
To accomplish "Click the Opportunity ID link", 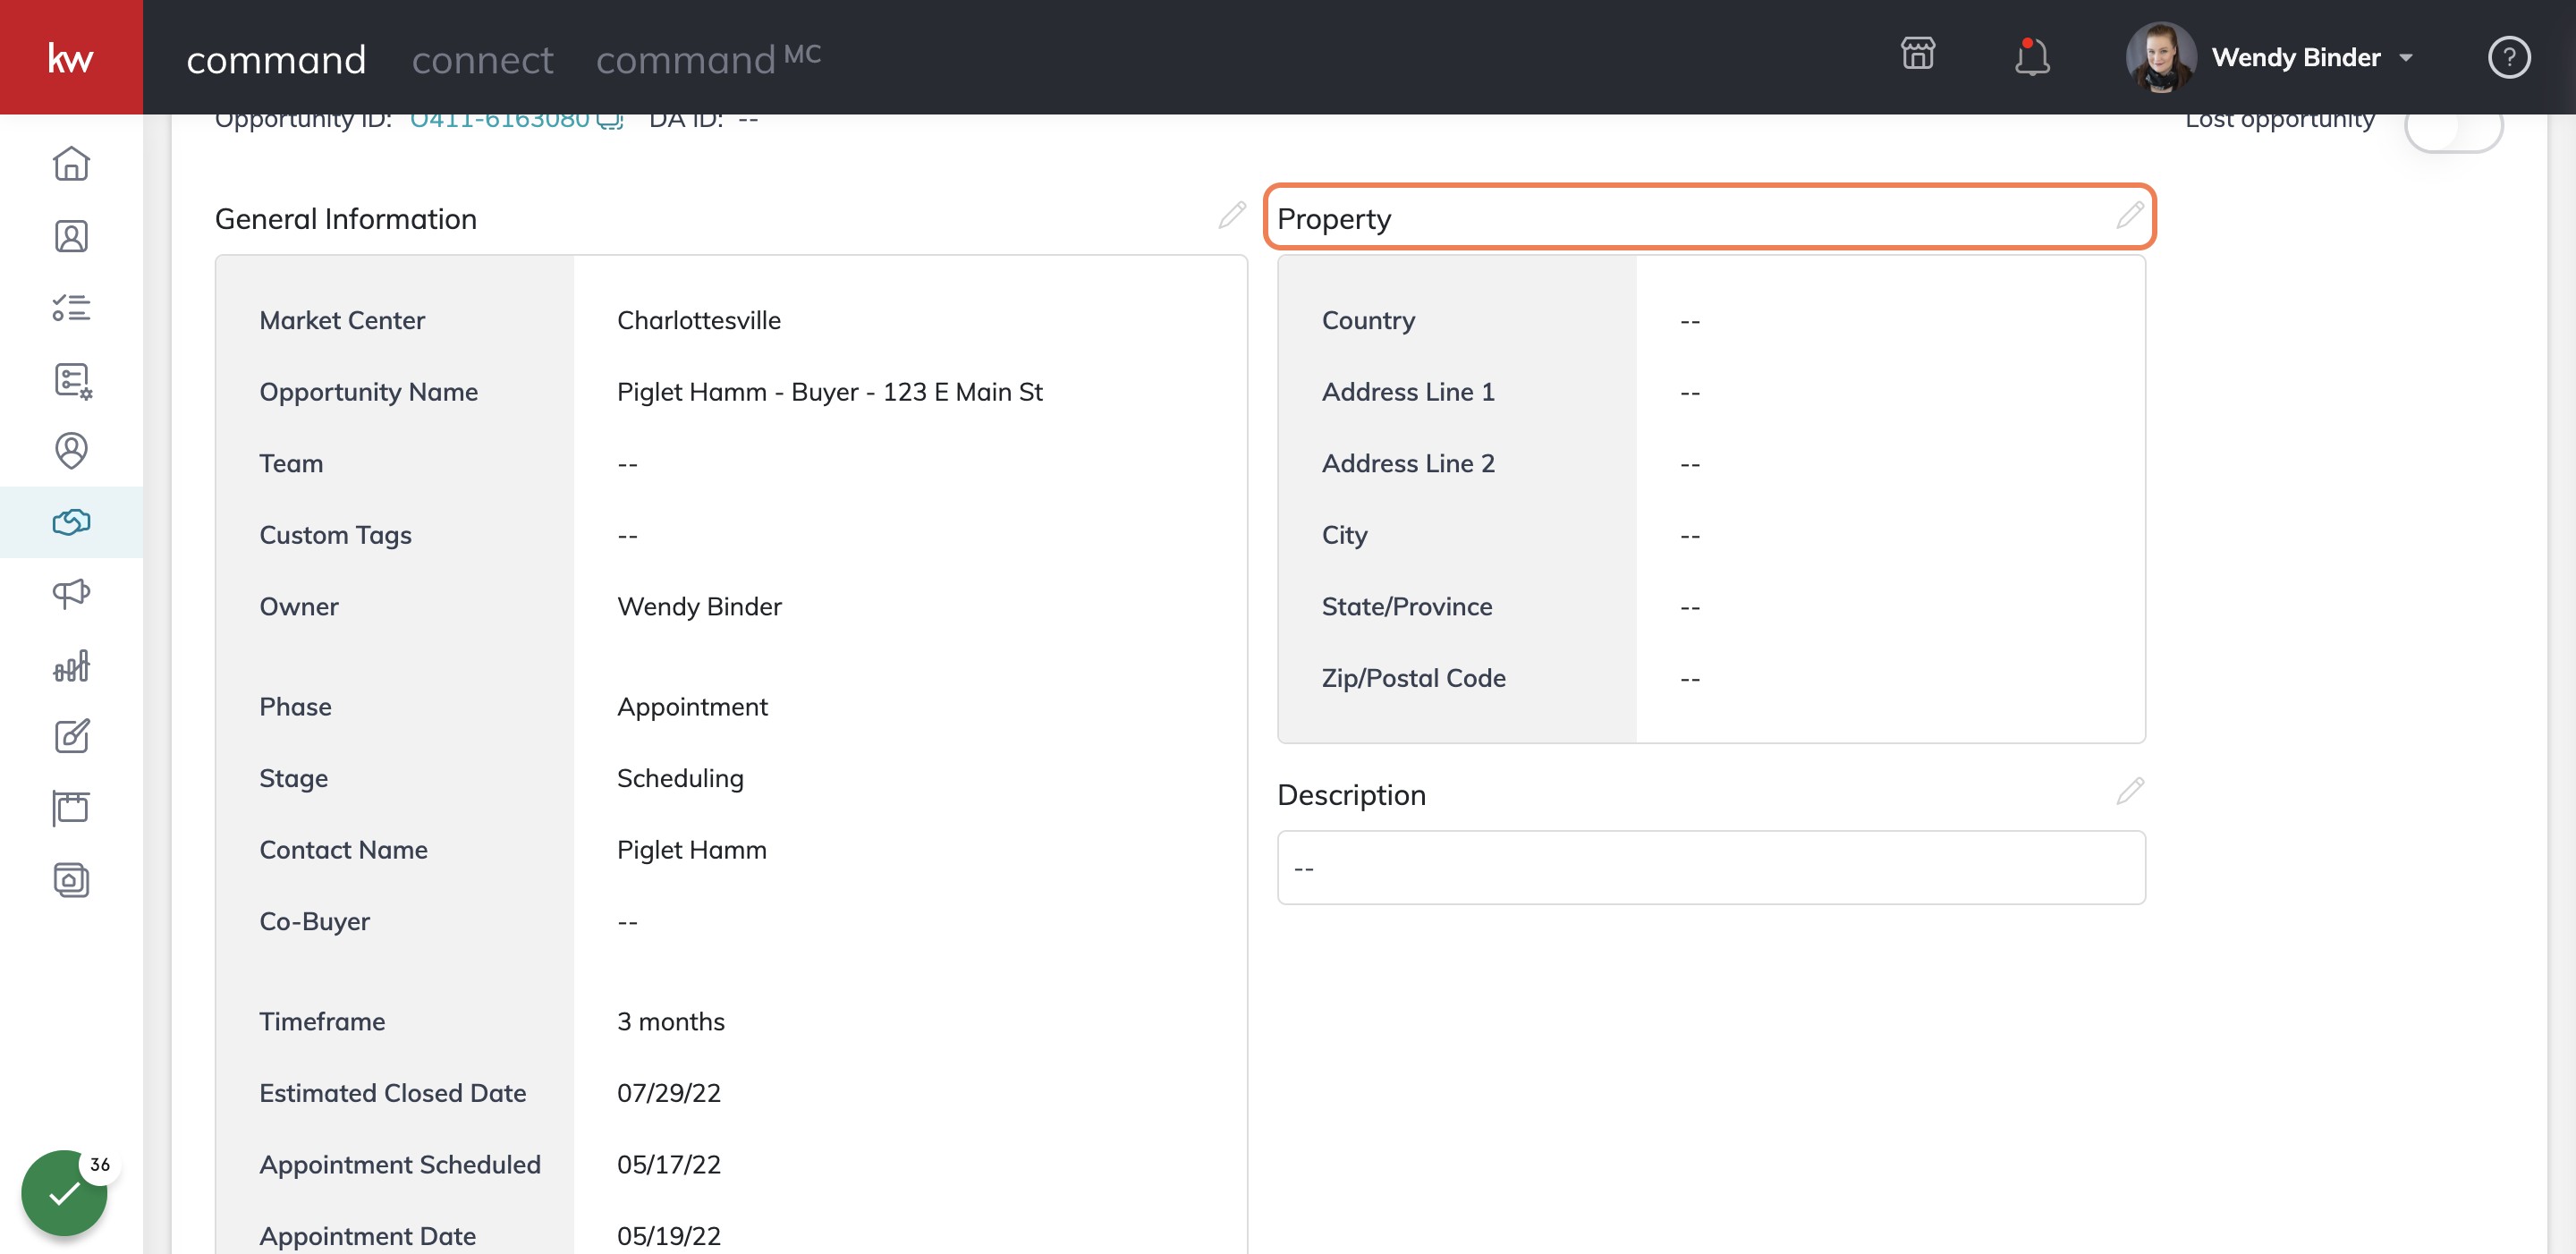I will 500,120.
